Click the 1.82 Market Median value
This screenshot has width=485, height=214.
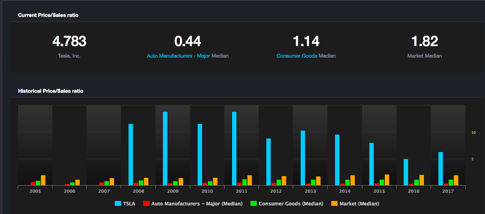425,41
